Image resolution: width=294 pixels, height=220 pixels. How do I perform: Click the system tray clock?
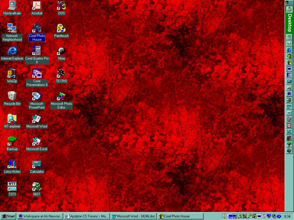[287, 216]
